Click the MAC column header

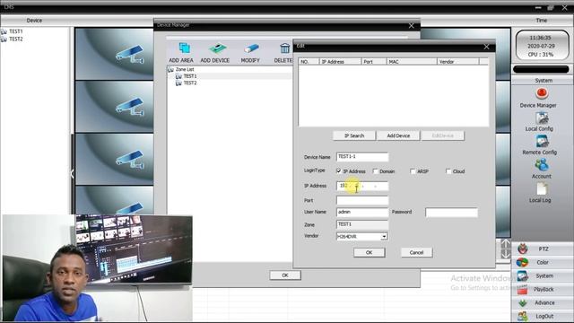point(412,62)
